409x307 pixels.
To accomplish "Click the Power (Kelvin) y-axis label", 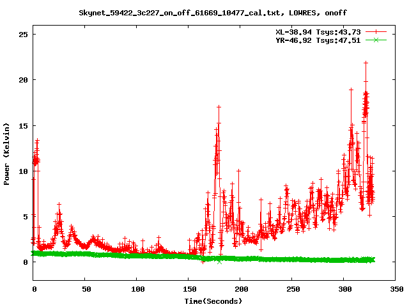I will click(x=6, y=154).
